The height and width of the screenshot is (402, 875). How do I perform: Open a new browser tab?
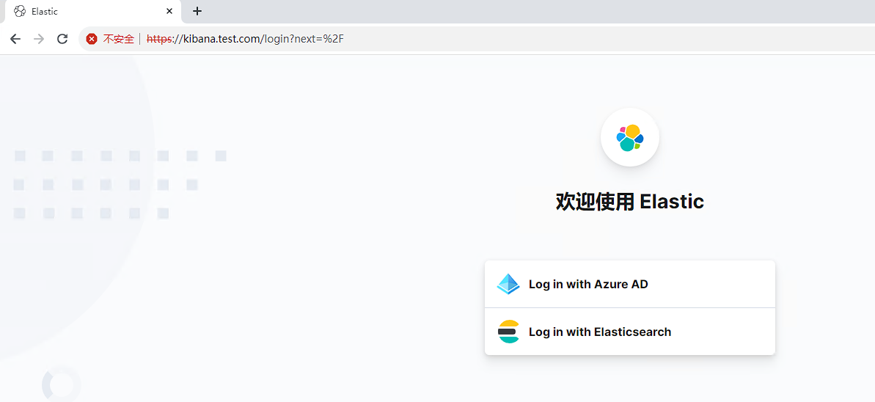tap(197, 11)
